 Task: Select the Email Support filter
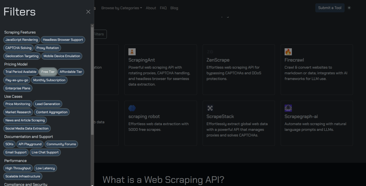click(16, 152)
